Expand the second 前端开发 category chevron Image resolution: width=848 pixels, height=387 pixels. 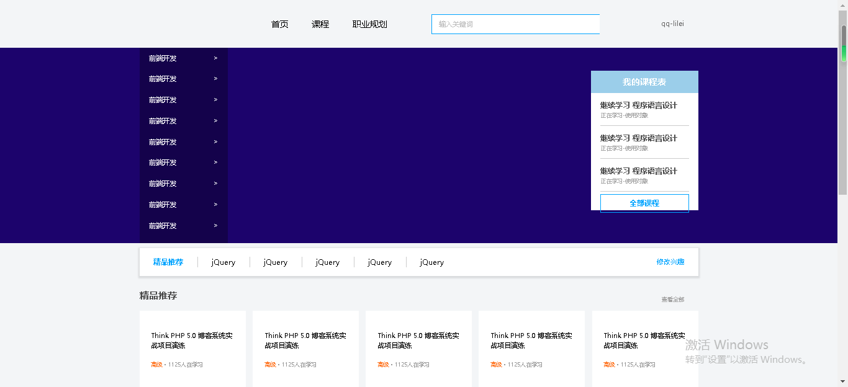[215, 78]
